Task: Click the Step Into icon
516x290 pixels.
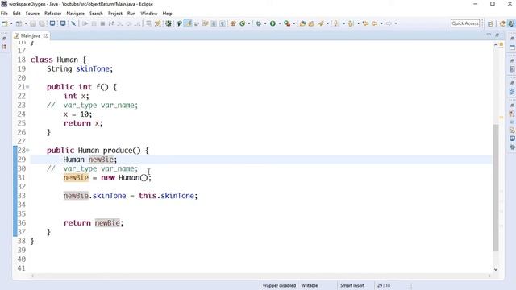Action: (x=120, y=23)
